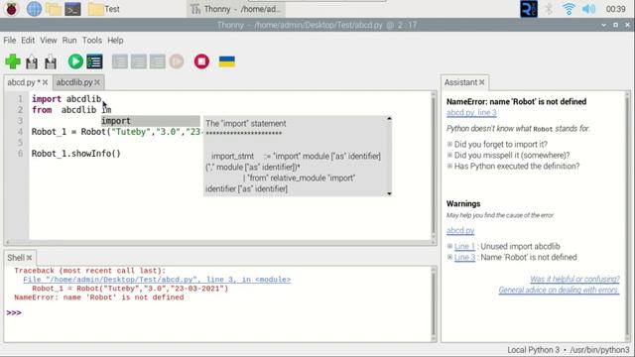The width and height of the screenshot is (635, 357).
Task: Click line 6 Robot_1.showInfo() in editor
Action: [76, 154]
